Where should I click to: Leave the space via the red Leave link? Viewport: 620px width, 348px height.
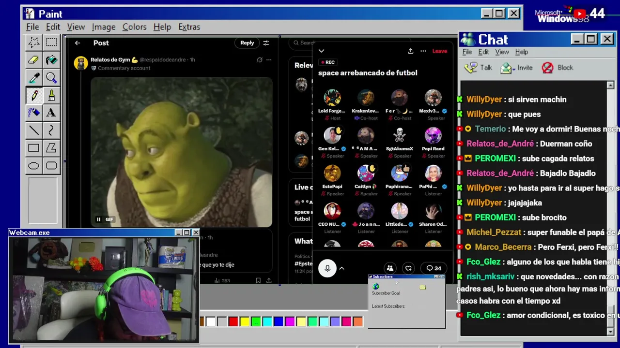(439, 51)
